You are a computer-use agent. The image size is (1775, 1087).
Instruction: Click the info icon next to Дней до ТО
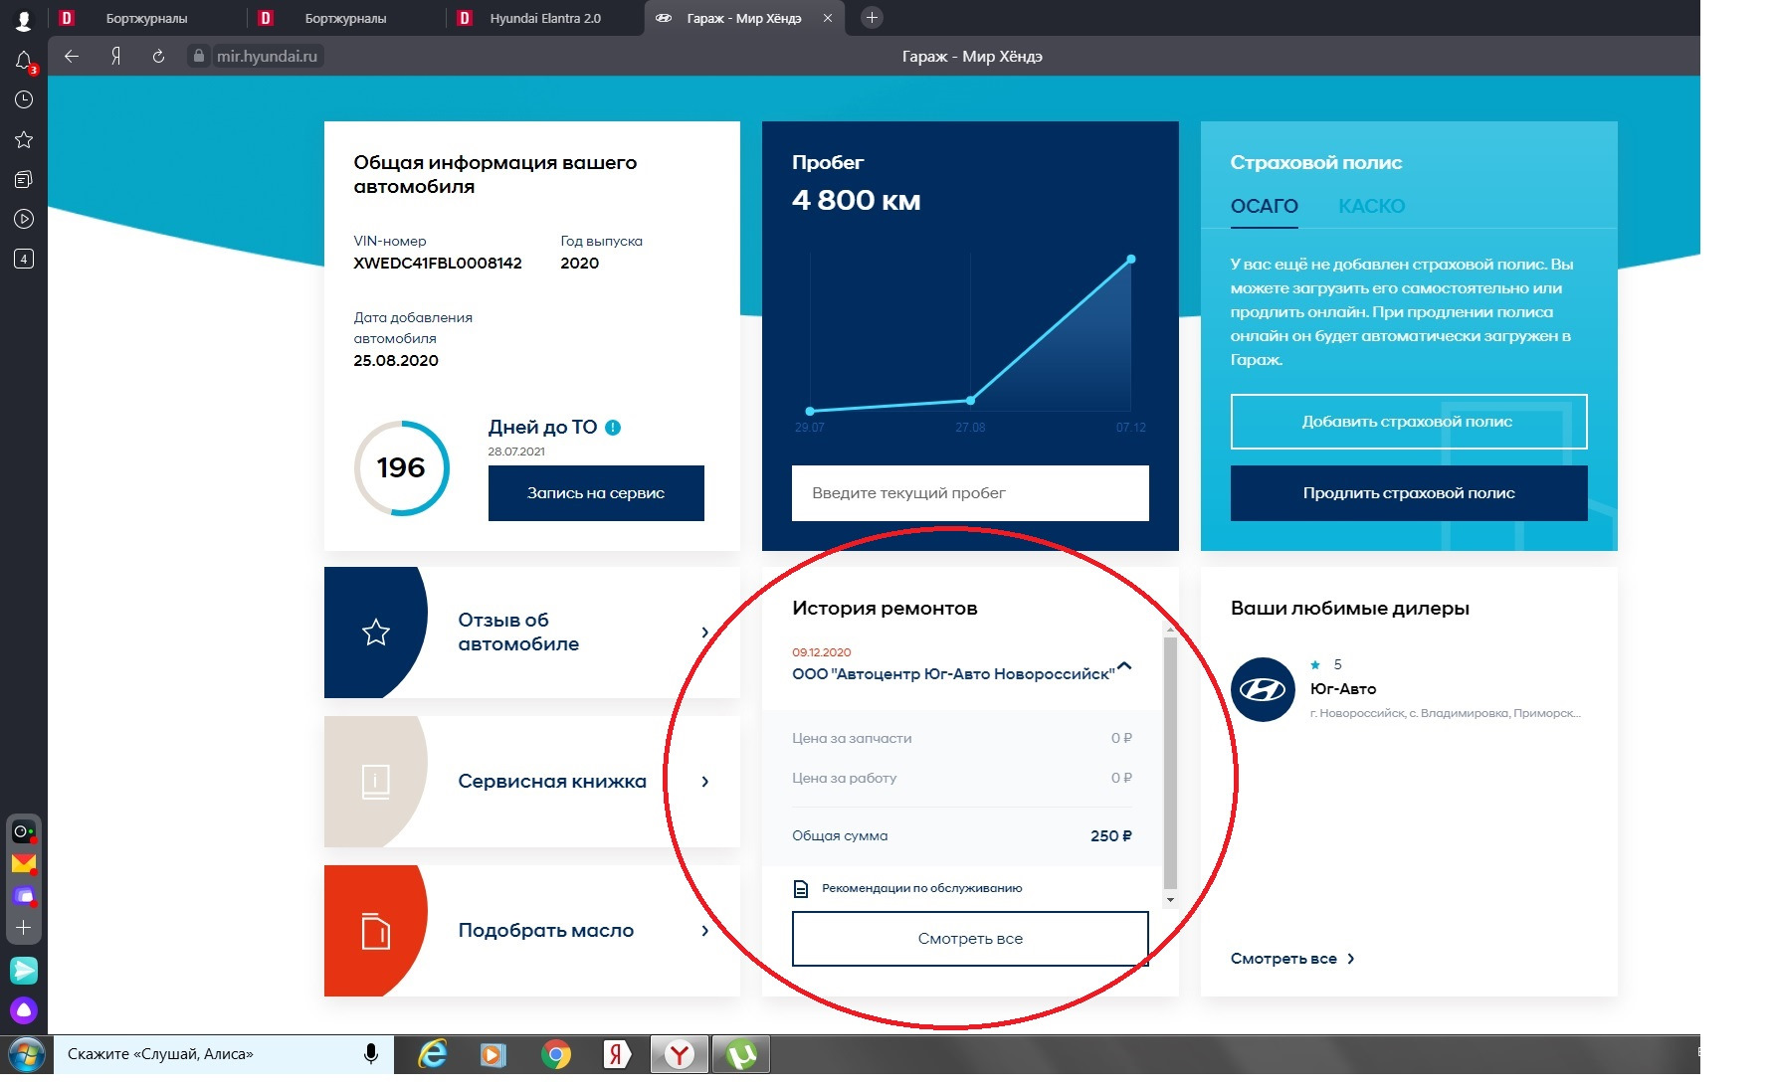613,428
